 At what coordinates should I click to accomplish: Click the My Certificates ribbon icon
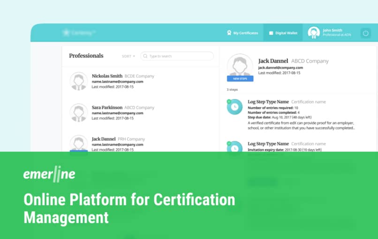(229, 33)
